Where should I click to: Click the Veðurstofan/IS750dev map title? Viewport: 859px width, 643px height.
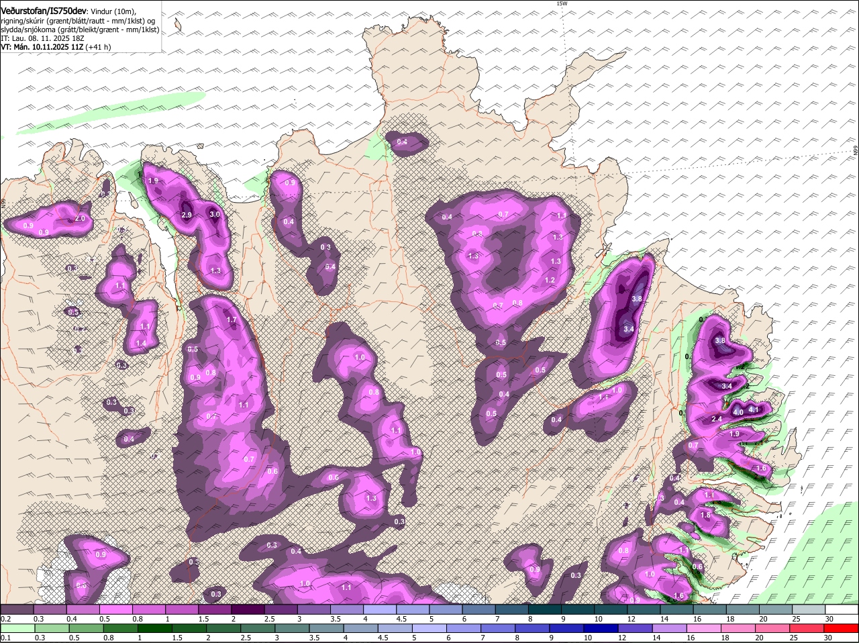click(x=44, y=9)
